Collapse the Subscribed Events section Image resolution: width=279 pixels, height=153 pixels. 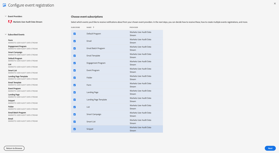6,35
